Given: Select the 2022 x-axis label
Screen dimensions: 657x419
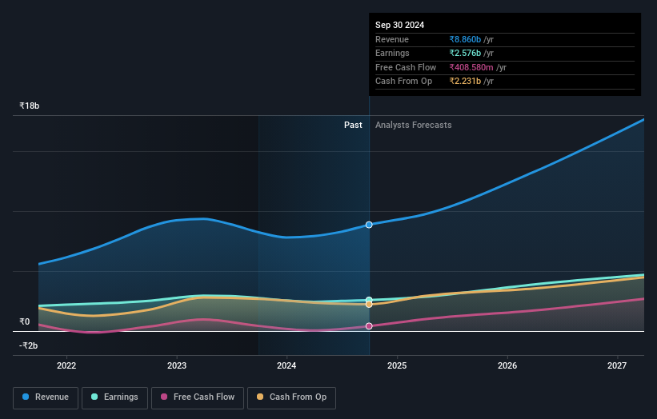Looking at the screenshot, I should (66, 365).
